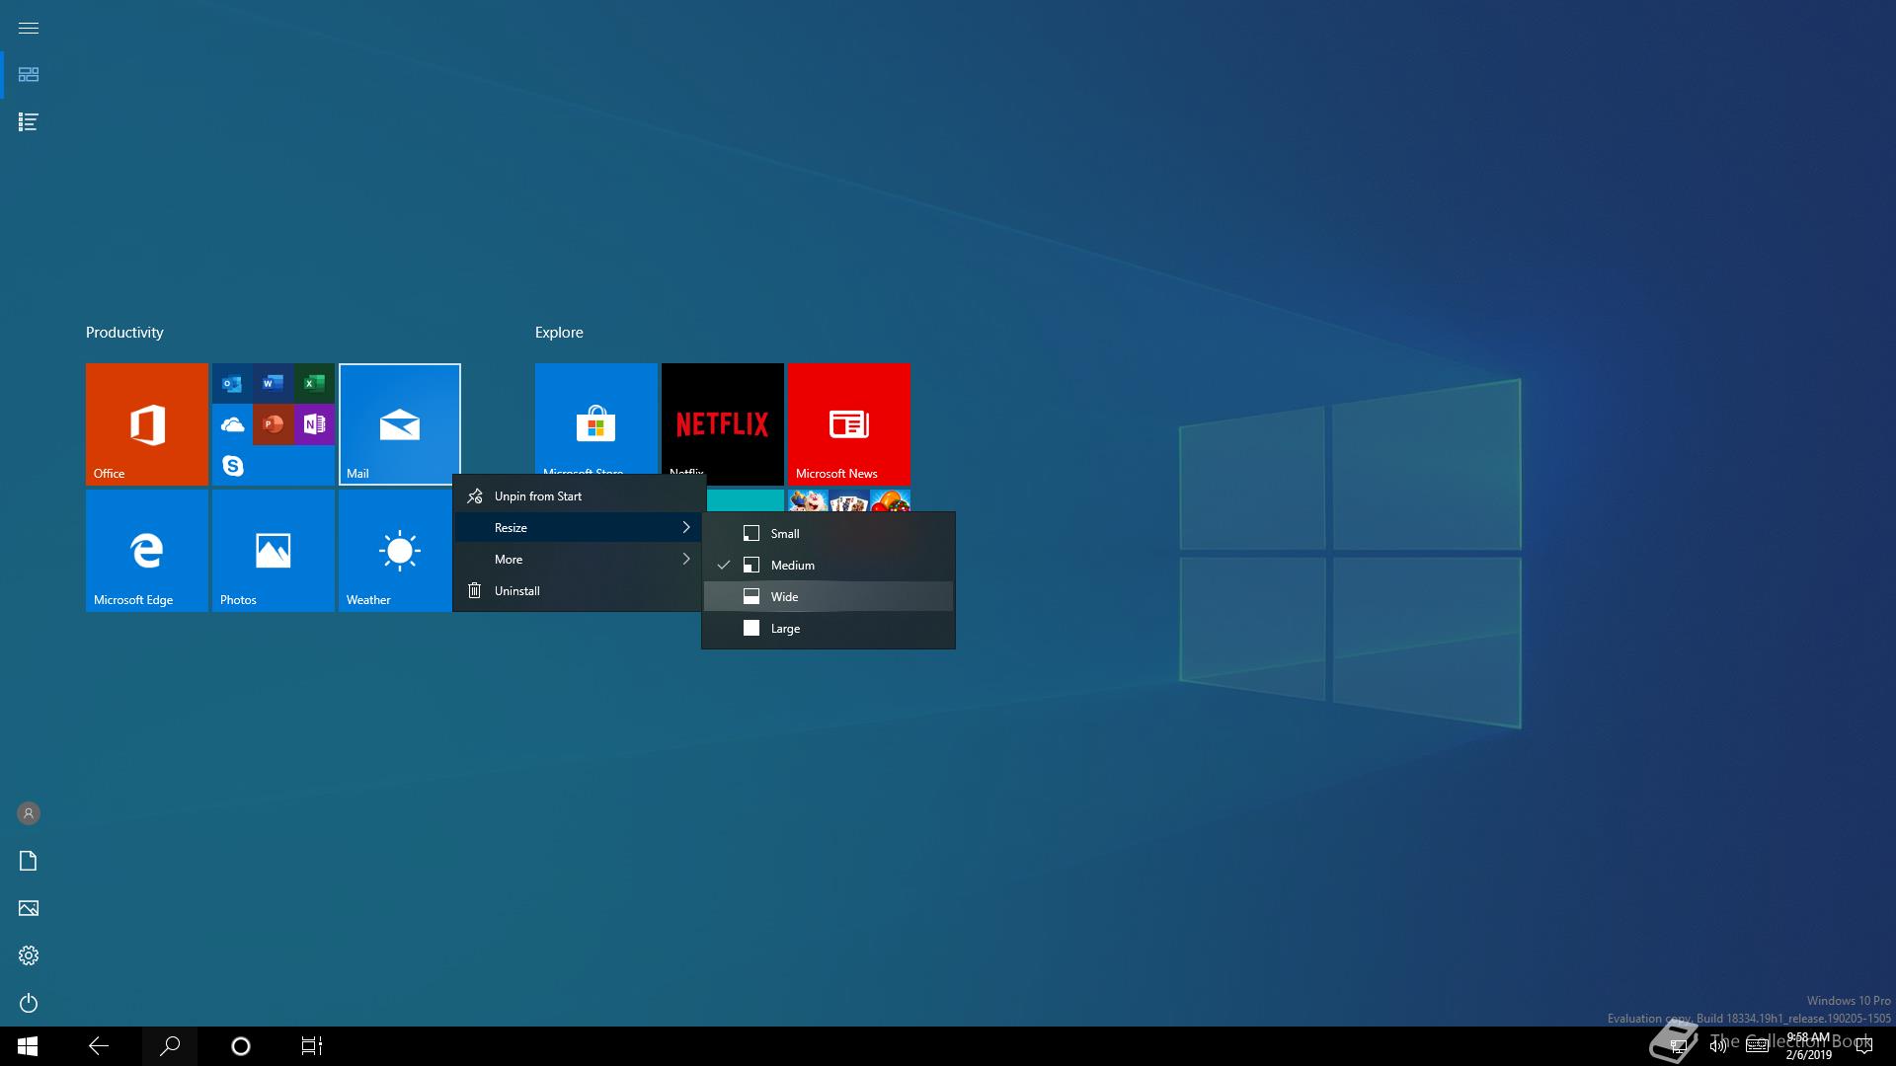
Task: Open the Netflix tile
Action: (x=723, y=419)
